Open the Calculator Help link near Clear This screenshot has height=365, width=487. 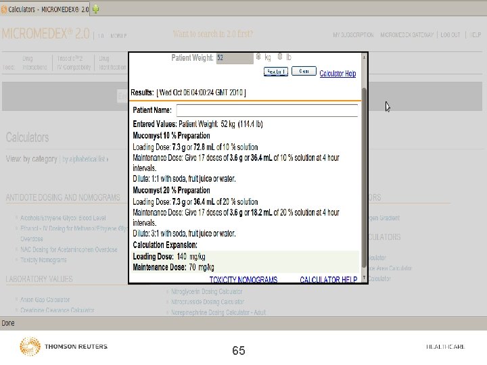(338, 74)
